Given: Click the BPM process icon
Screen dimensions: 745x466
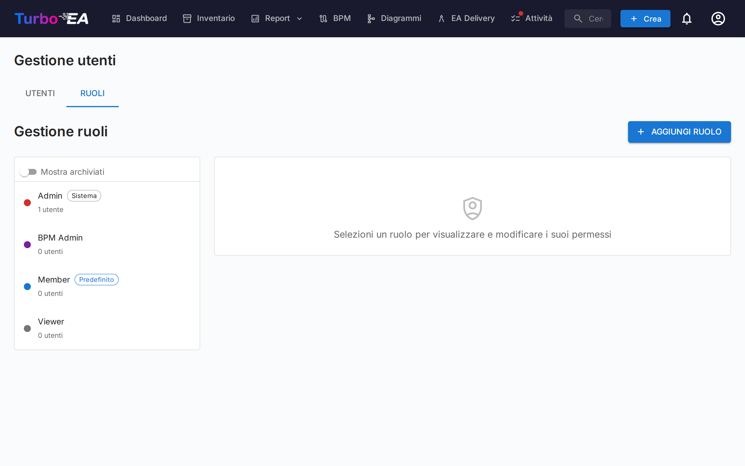Looking at the screenshot, I should click(x=323, y=18).
